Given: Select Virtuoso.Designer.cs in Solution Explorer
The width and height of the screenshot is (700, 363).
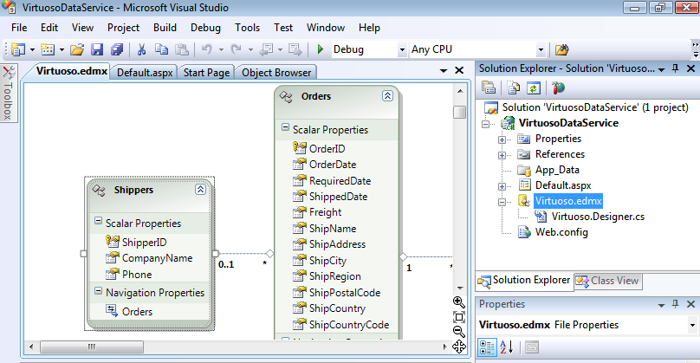Looking at the screenshot, I should coord(598,217).
